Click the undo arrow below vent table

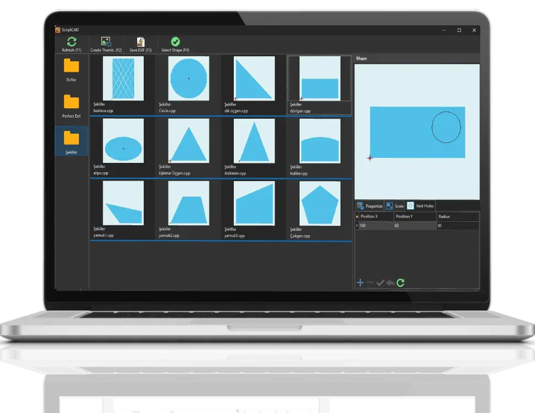click(x=390, y=283)
